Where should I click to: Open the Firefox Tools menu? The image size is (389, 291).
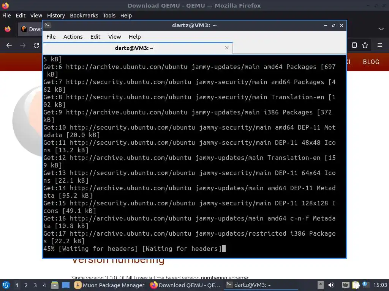[109, 16]
